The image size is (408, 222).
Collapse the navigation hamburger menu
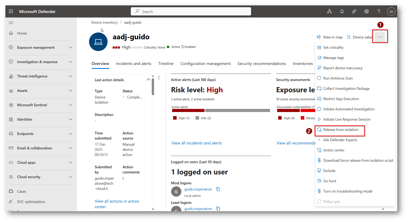point(11,23)
